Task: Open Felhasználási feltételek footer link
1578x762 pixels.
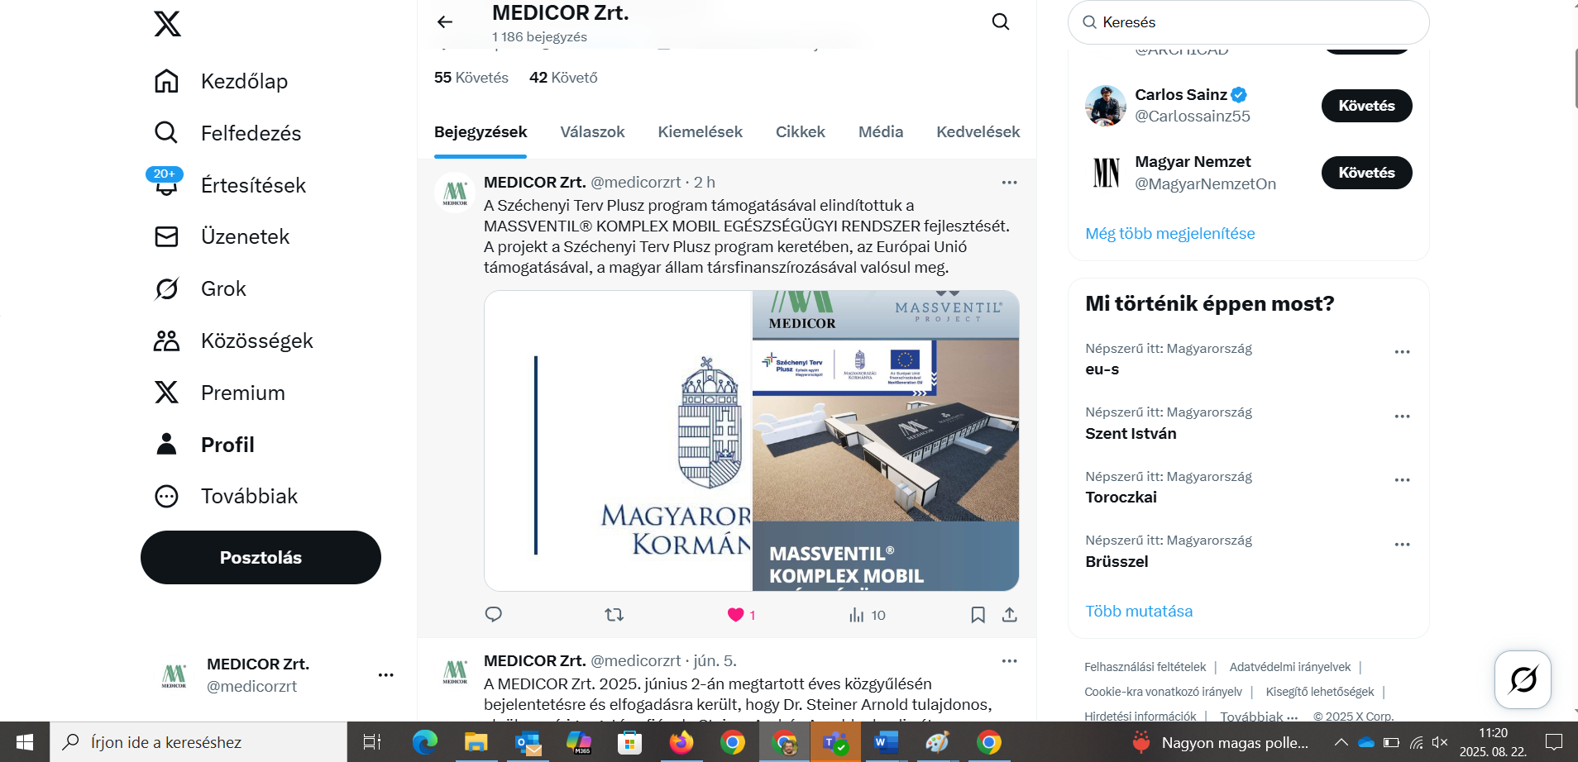Action: [1145, 667]
